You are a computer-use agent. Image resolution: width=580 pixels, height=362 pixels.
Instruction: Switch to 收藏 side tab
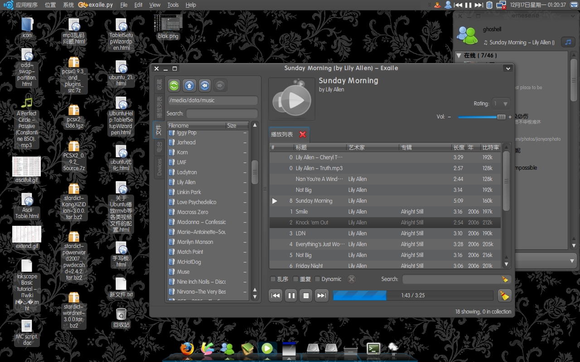159,84
